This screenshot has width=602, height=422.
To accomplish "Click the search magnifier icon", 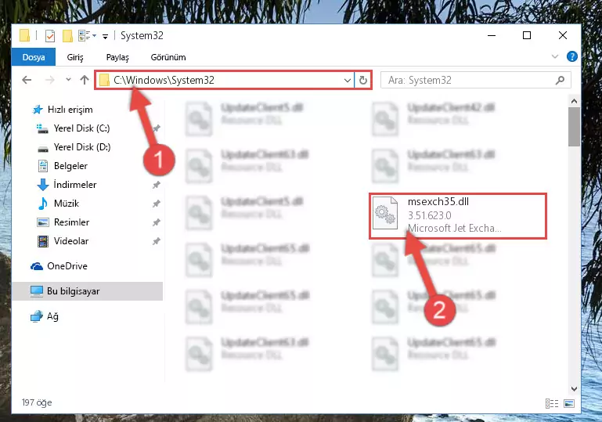I will (560, 81).
